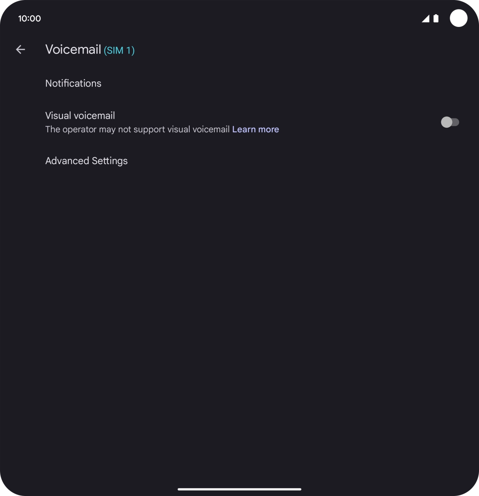Click the back arrow icon
The width and height of the screenshot is (479, 496).
[x=21, y=49]
